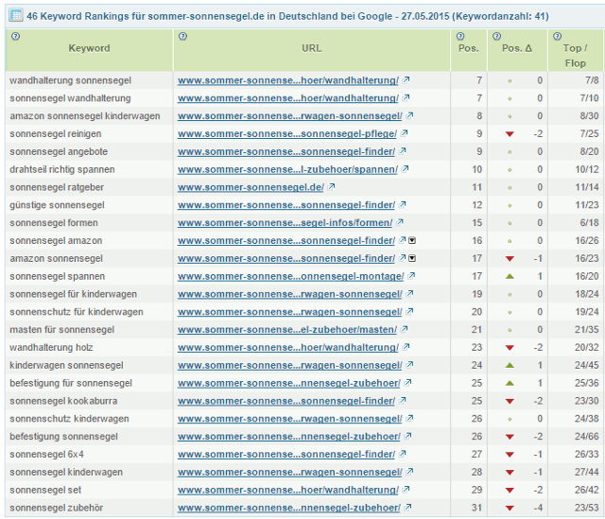The width and height of the screenshot is (605, 519).
Task: Sort by Top / Flop column header
Action: [x=574, y=54]
